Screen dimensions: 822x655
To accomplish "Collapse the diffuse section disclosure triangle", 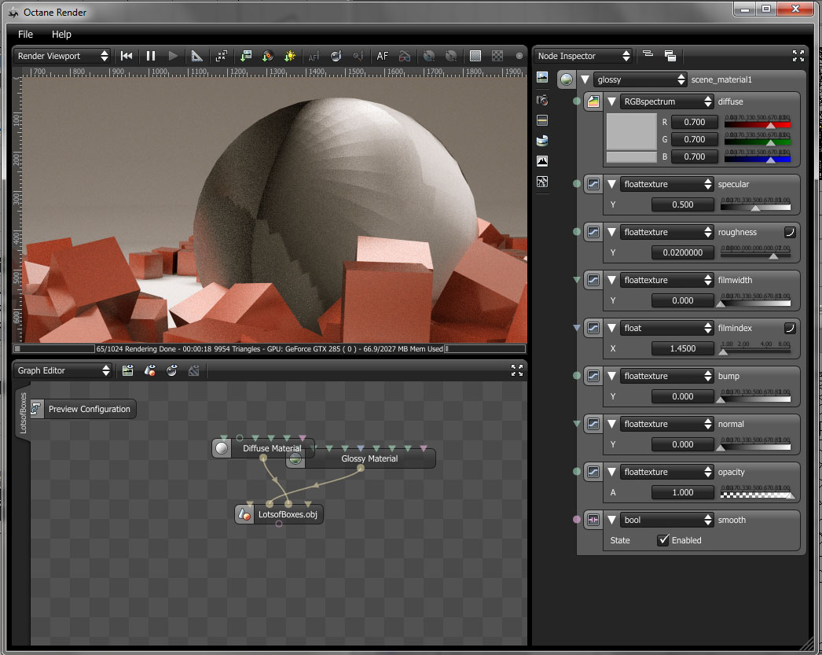I will (x=611, y=101).
